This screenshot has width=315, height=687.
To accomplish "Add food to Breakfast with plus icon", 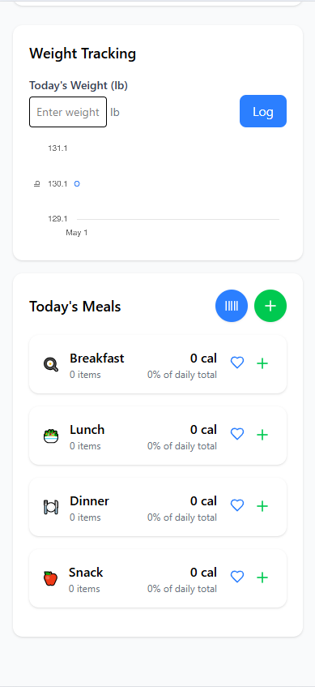I will 262,363.
